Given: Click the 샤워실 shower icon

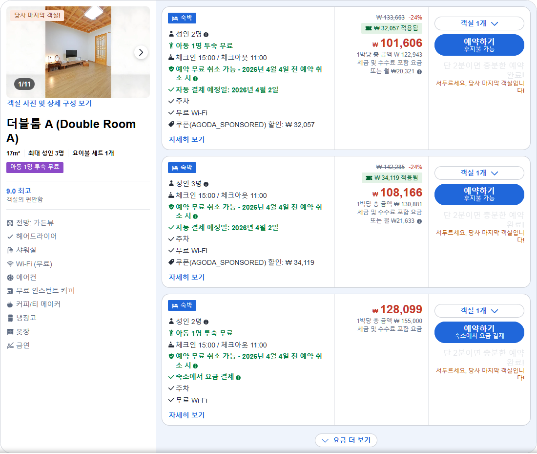Looking at the screenshot, I should pyautogui.click(x=10, y=250).
